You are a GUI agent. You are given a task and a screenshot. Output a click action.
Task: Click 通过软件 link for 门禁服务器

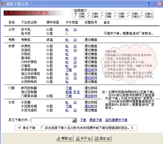click(91, 96)
